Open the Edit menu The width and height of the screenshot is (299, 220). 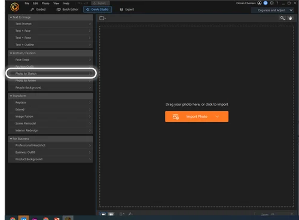(x=35, y=4)
